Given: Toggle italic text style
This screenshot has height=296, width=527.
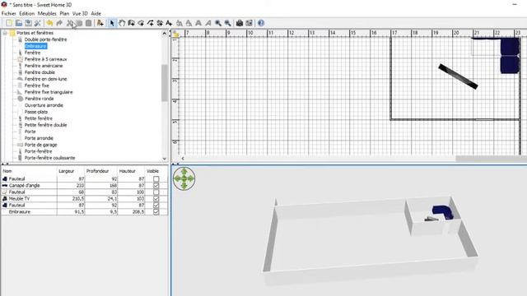Looking at the screenshot, I should pyautogui.click(x=208, y=23).
